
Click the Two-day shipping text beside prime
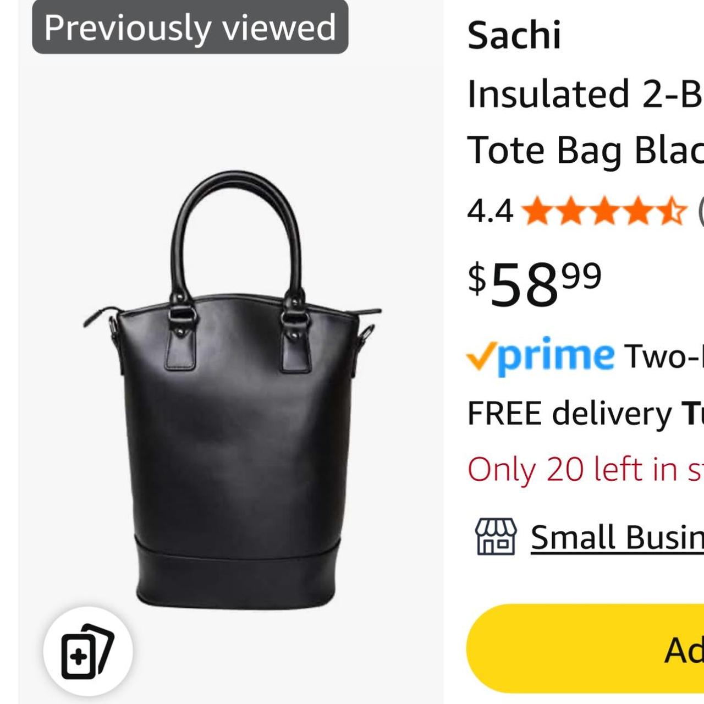click(664, 356)
